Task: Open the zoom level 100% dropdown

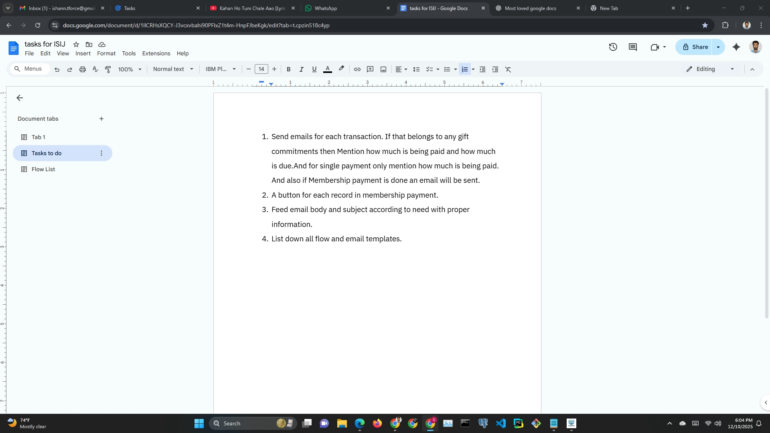Action: coord(130,69)
